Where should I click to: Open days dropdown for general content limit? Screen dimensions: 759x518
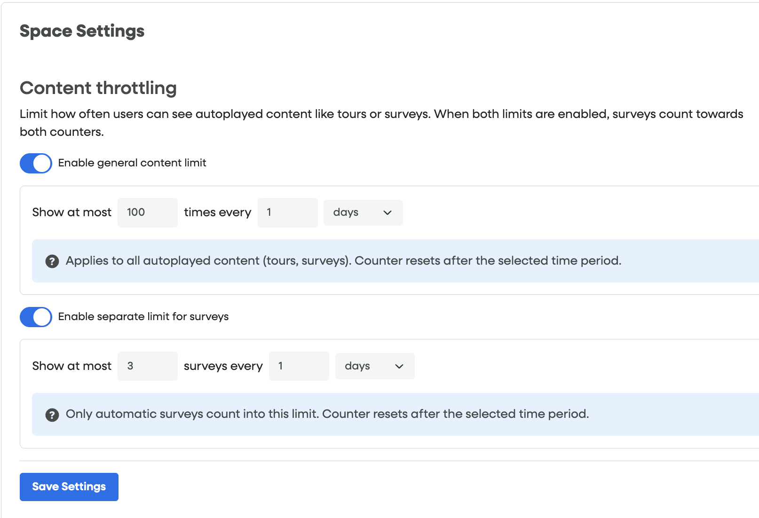362,212
